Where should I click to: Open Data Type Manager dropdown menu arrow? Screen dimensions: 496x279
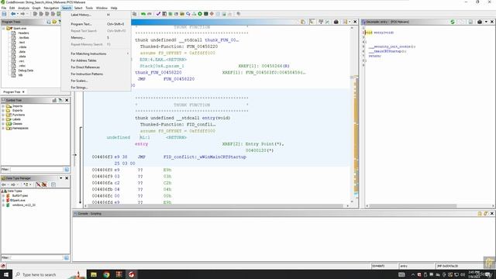tap(61, 178)
